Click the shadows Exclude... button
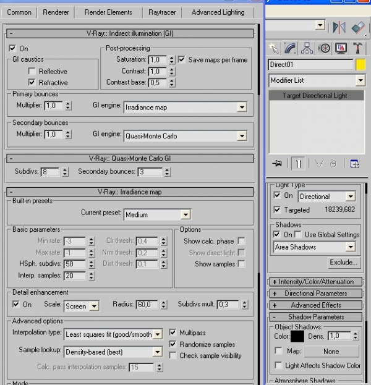This screenshot has width=371, height=385. click(343, 263)
